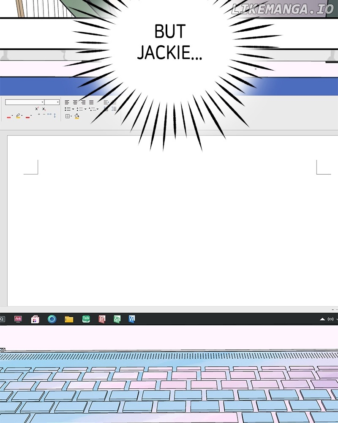
Task: Center align the text
Action: point(75,102)
